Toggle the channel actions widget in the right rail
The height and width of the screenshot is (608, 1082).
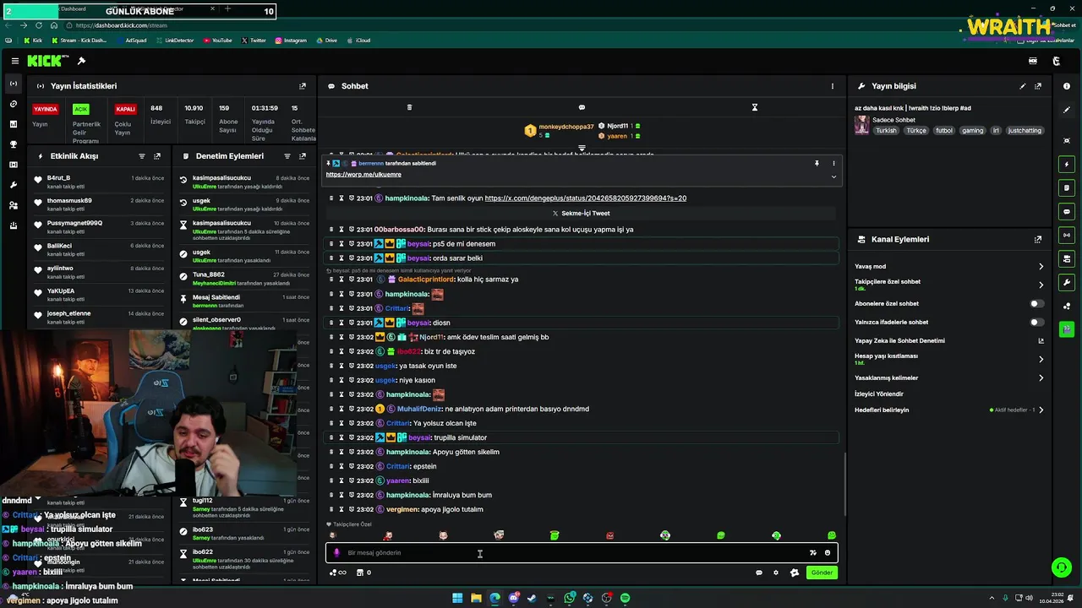(1067, 258)
